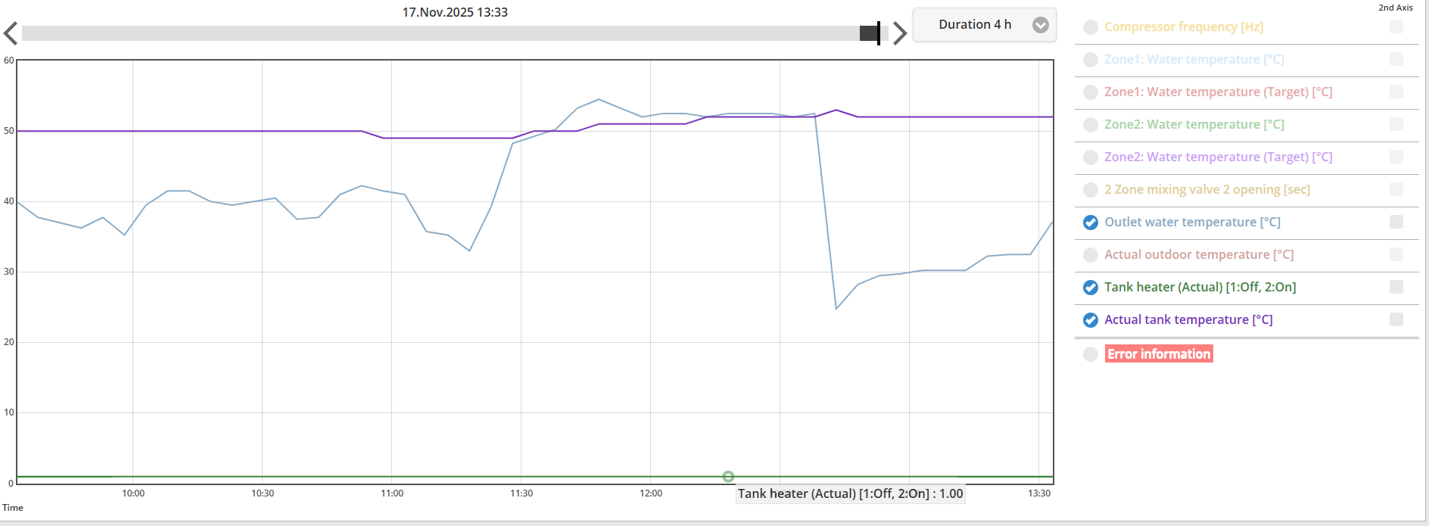Hide the Outlet water temperature series

[1091, 223]
